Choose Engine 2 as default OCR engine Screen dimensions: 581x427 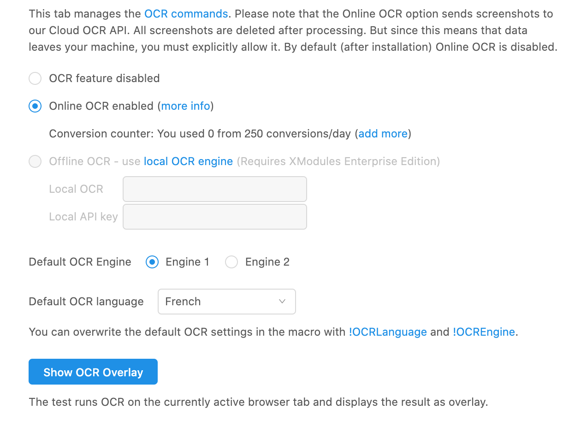coord(231,262)
